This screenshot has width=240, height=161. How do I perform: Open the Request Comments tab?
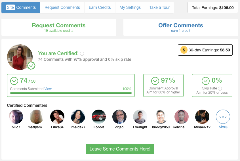coord(62,8)
